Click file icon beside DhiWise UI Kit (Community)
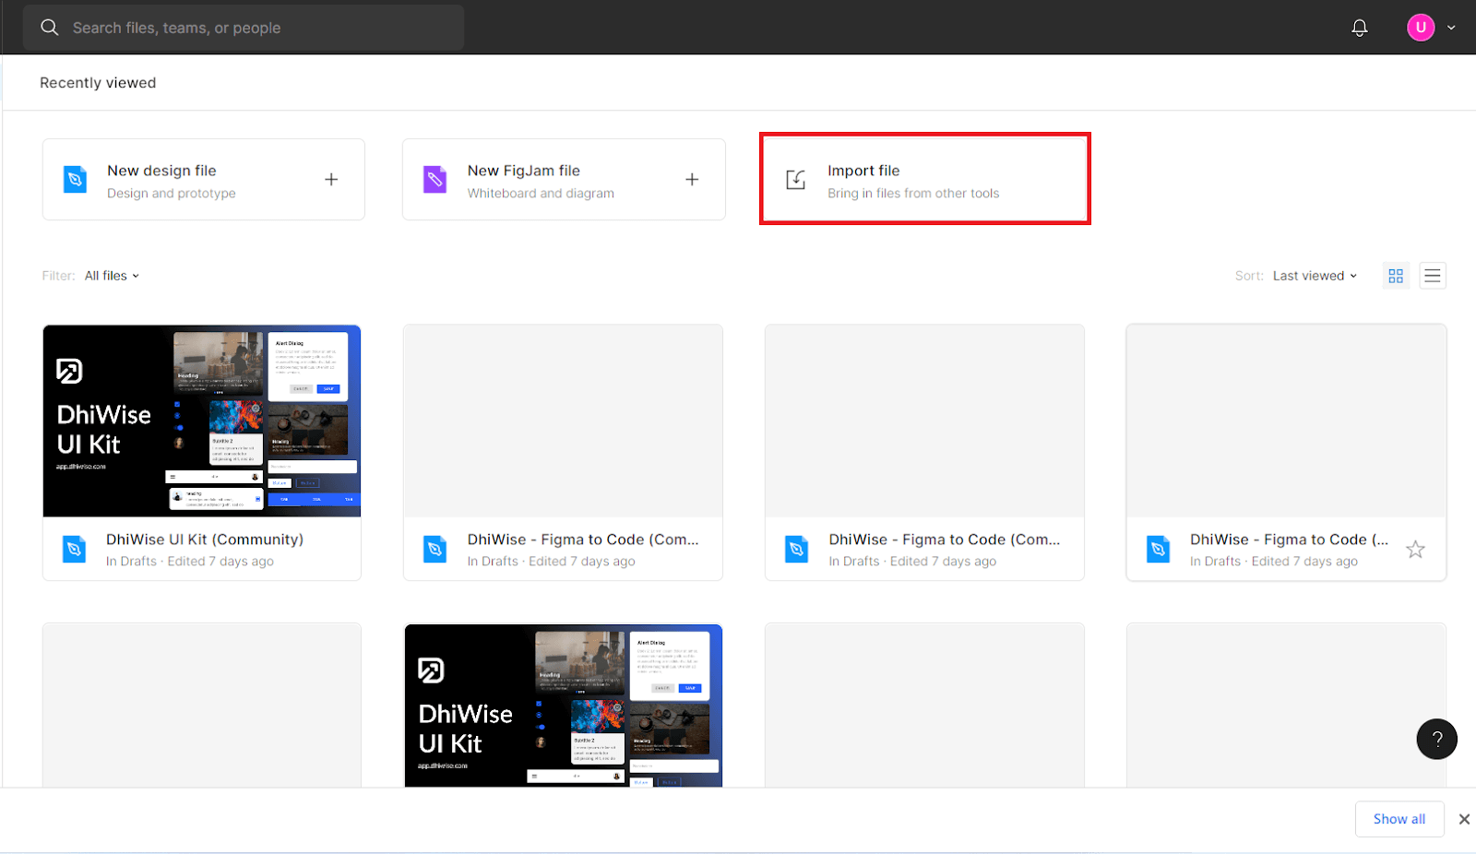 point(74,550)
